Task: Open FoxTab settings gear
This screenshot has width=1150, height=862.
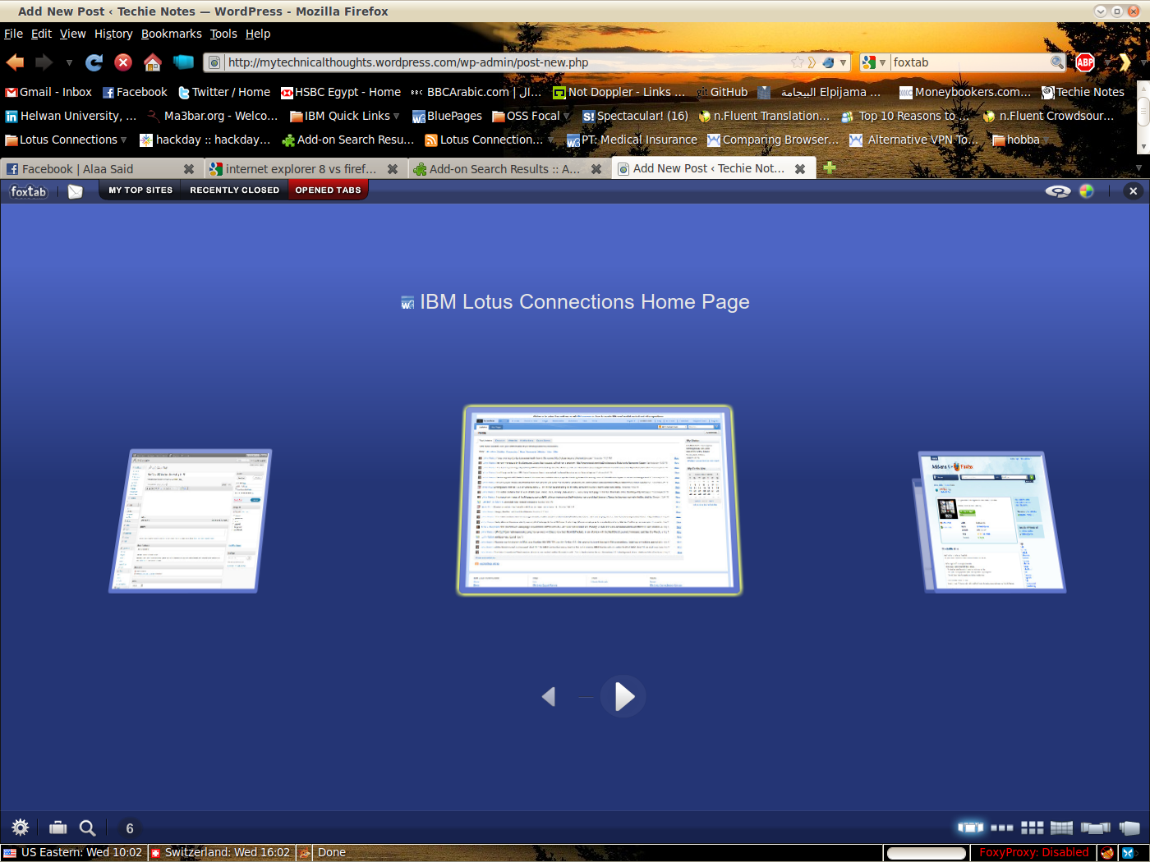Action: 21,828
